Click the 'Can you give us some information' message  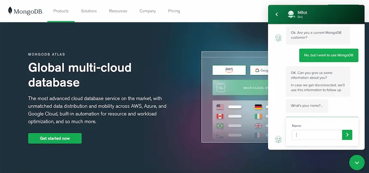point(318,81)
